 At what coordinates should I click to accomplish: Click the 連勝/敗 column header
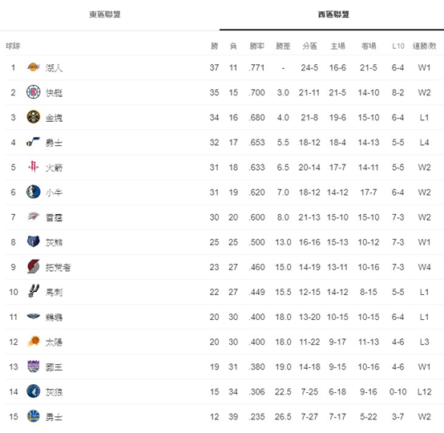click(424, 46)
